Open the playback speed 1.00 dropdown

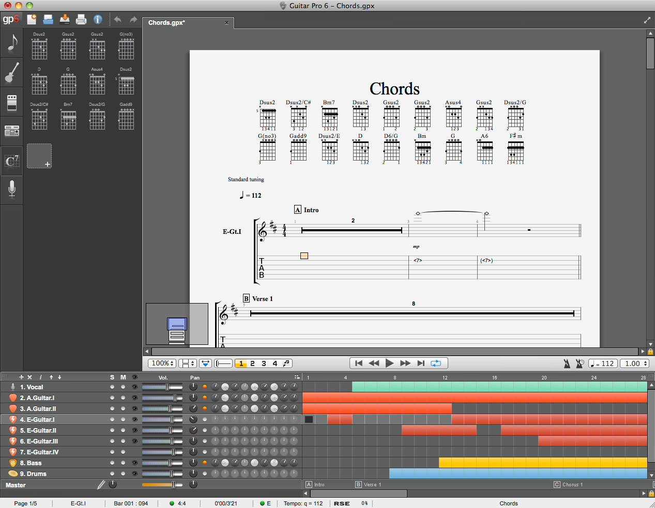point(634,363)
